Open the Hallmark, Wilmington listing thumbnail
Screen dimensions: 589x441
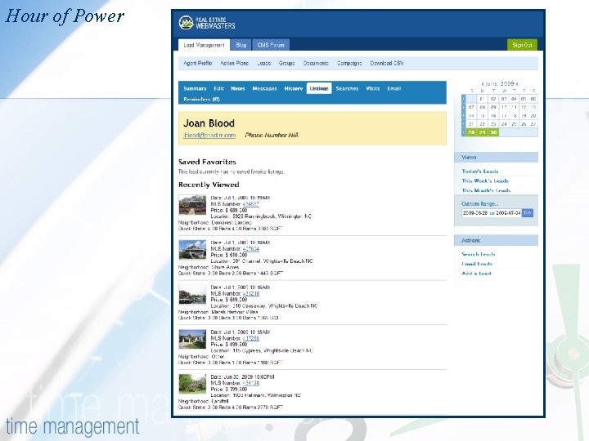pos(192,384)
